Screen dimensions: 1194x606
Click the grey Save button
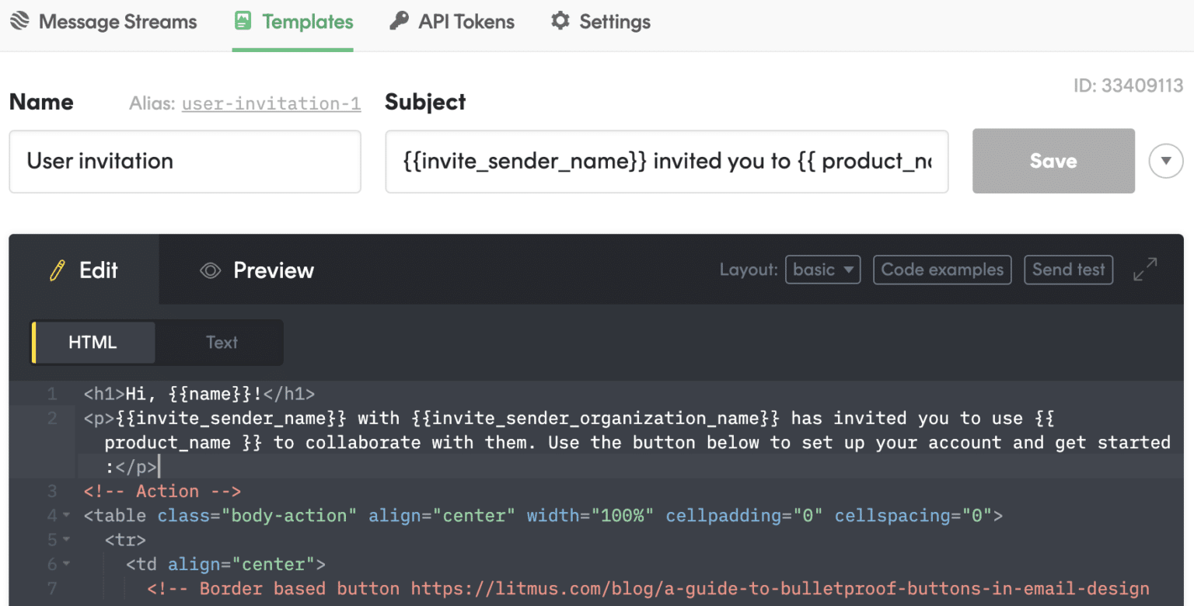coord(1053,161)
